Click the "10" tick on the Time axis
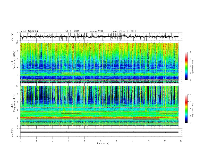 (181, 141)
